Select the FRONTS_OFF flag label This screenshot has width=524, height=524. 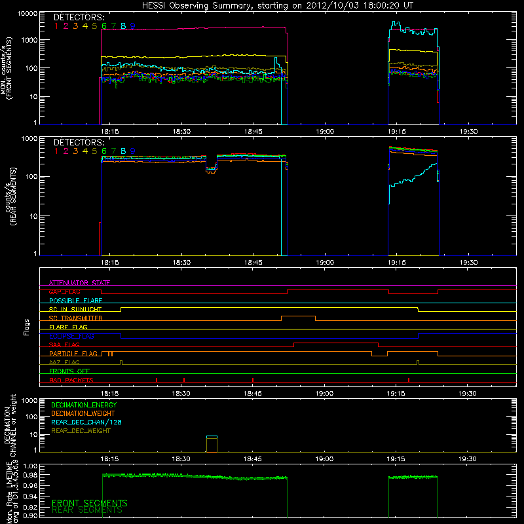coord(69,371)
